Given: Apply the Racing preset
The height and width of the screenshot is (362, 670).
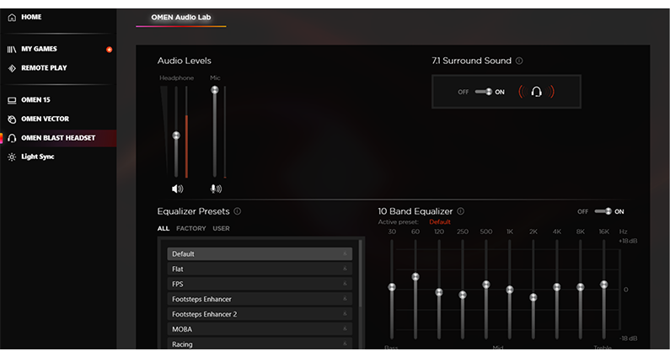Looking at the screenshot, I should pos(260,344).
